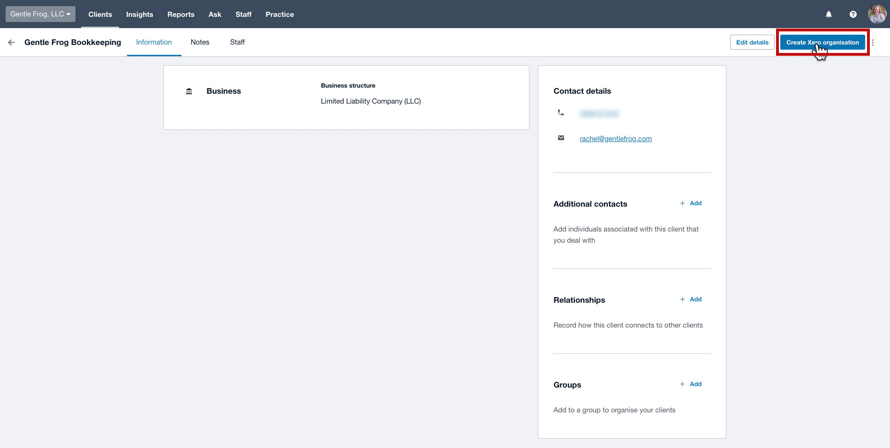
Task: Expand the Gentle Frog, LLC organisation dropdown
Action: [40, 14]
